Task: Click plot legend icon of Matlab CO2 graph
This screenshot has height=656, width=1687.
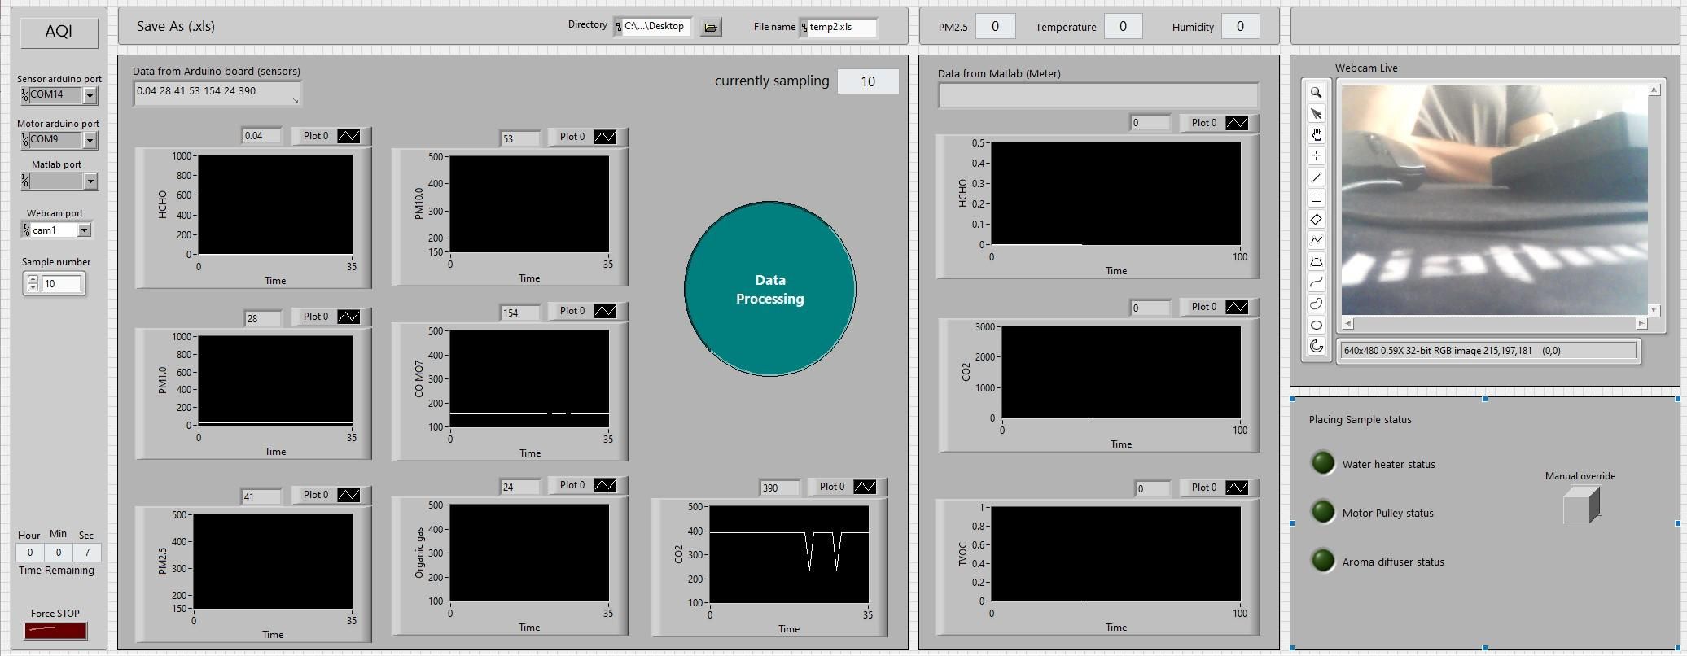Action: click(1237, 307)
